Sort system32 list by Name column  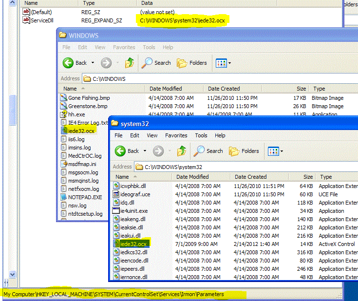click(x=142, y=177)
